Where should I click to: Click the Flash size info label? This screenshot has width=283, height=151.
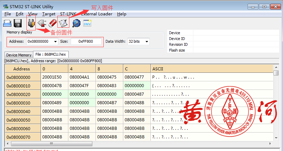(177, 50)
